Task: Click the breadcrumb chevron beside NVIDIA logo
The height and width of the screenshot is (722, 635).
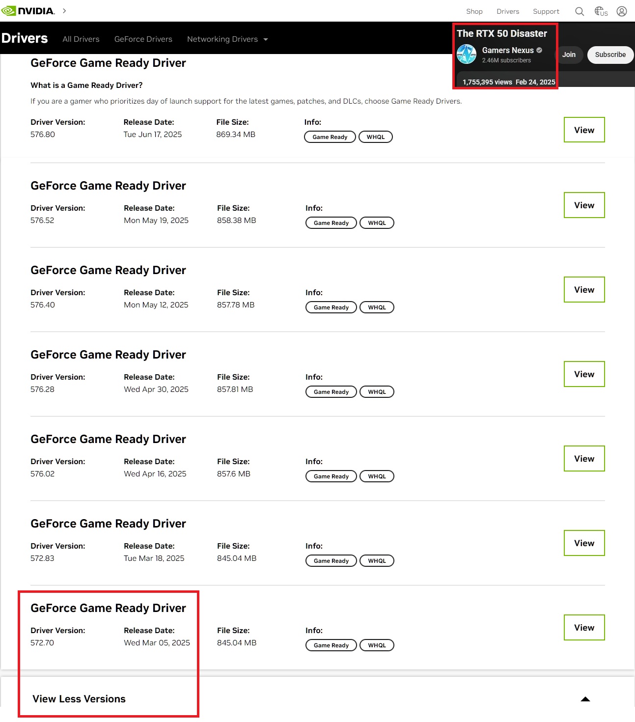Action: (64, 11)
